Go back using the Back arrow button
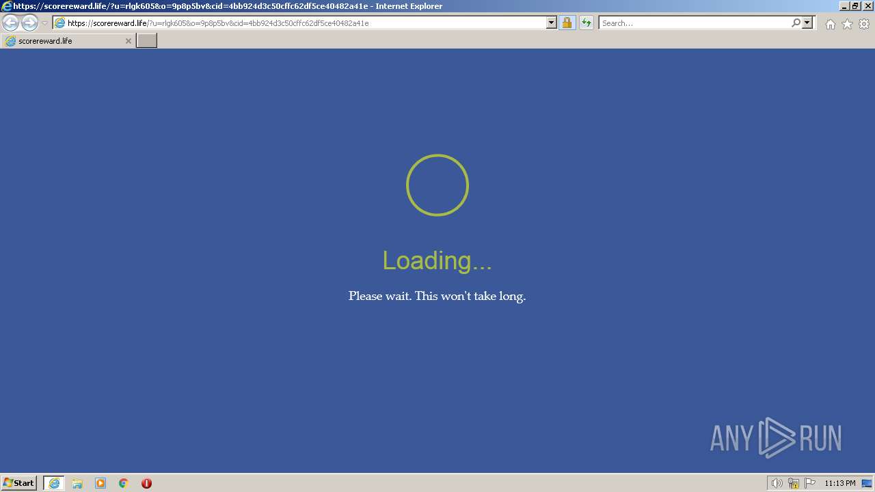875x492 pixels. click(10, 23)
